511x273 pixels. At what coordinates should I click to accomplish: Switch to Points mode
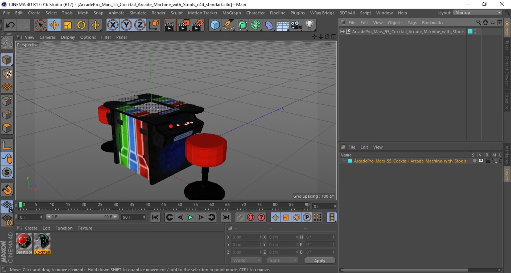7,101
